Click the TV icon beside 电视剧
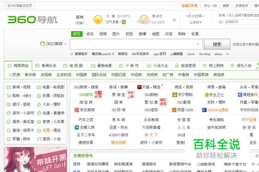This screenshot has width=259, height=172. [x=65, y=66]
